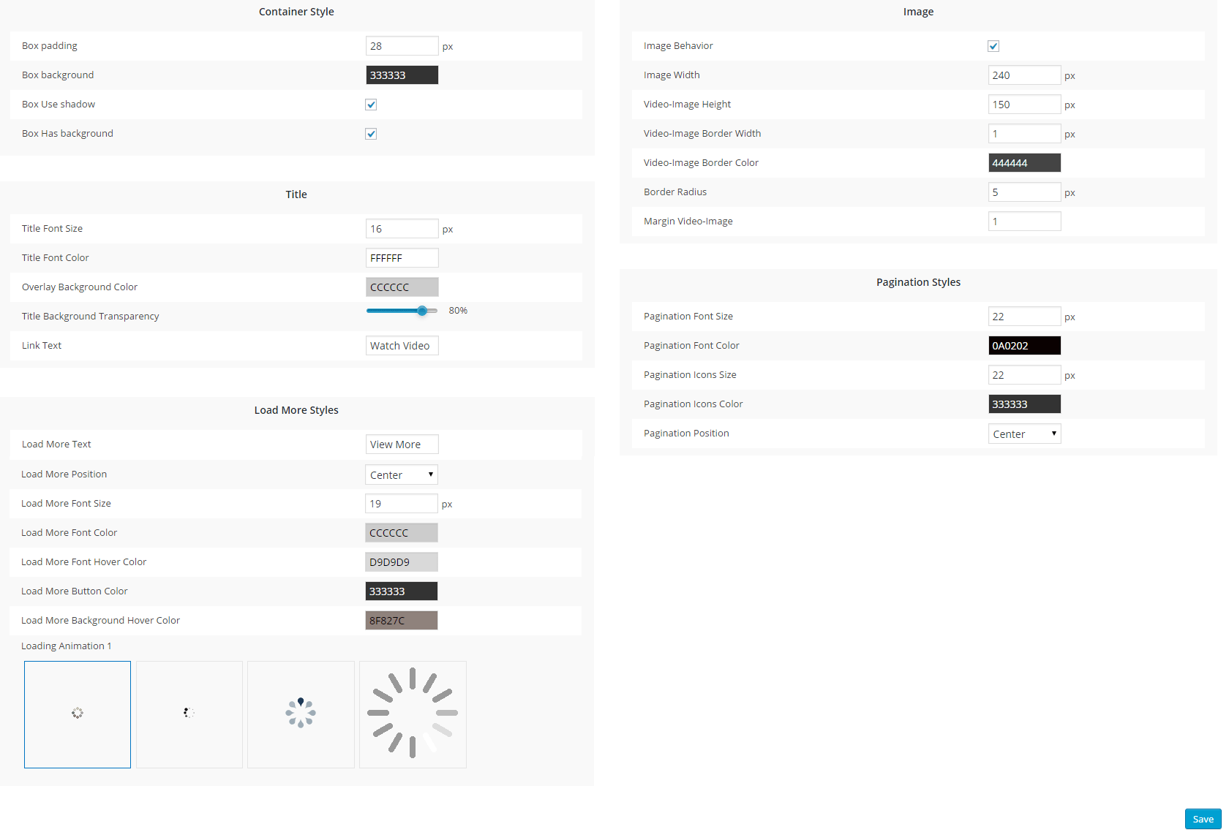
Task: Select the large gray spinner loading animation
Action: [x=413, y=714]
